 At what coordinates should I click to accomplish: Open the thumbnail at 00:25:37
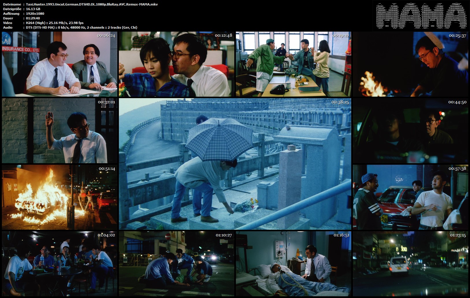click(410, 64)
